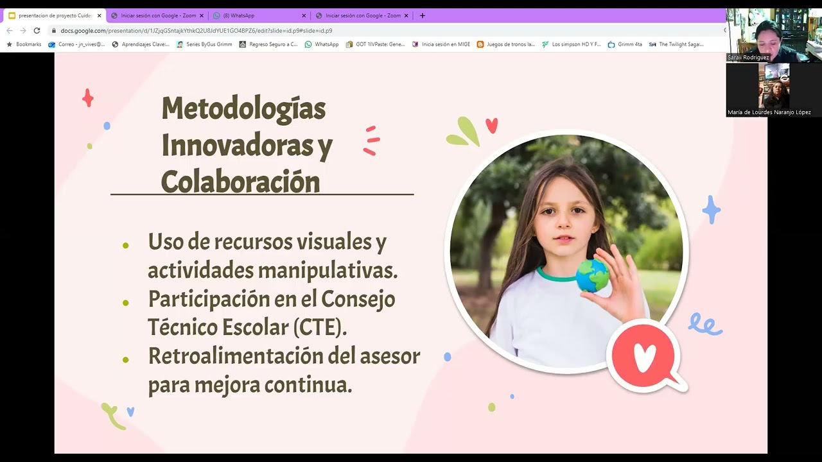822x462 pixels.
Task: Close the last 'Iniciar sesión con Google - Zoom' tab
Action: click(406, 15)
